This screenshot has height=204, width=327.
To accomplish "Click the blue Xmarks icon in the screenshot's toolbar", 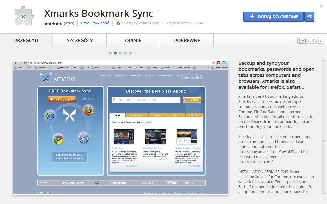I will tap(224, 63).
